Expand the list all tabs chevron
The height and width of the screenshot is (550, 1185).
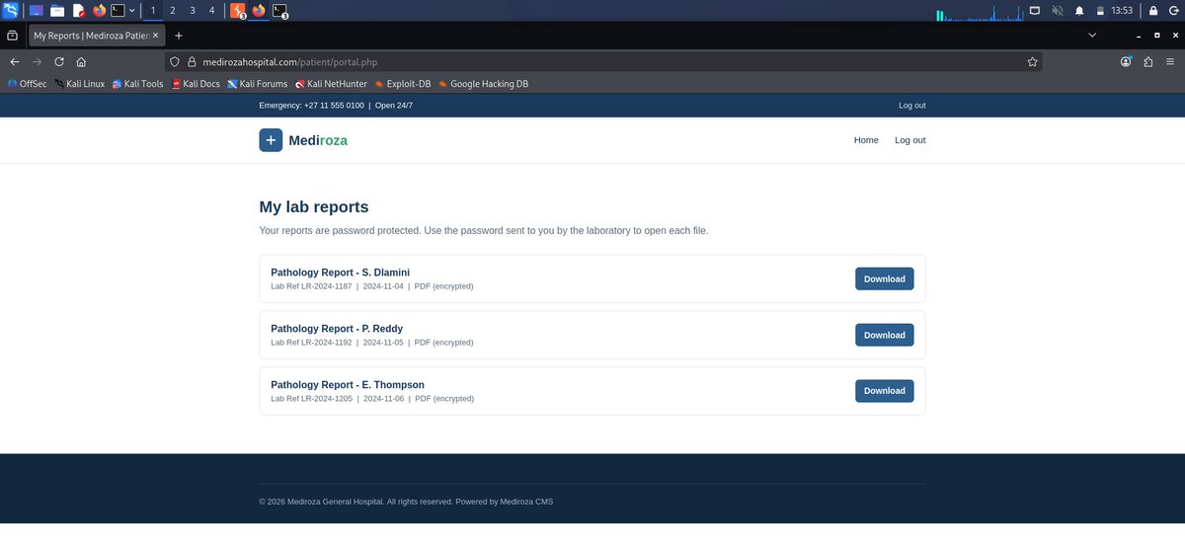(1092, 35)
